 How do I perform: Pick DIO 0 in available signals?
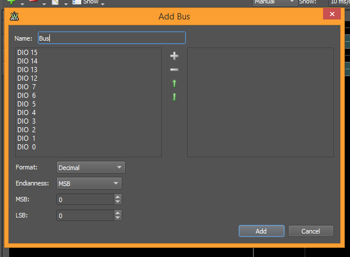click(x=26, y=147)
